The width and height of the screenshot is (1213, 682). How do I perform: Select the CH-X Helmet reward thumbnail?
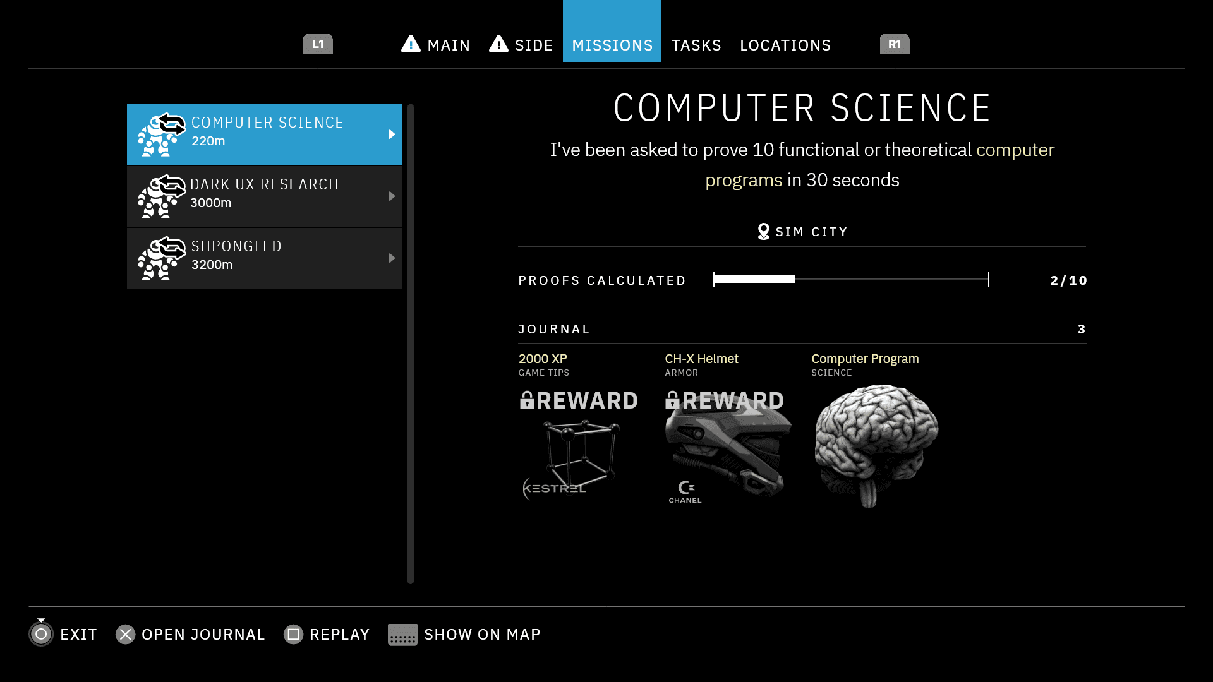pos(728,446)
